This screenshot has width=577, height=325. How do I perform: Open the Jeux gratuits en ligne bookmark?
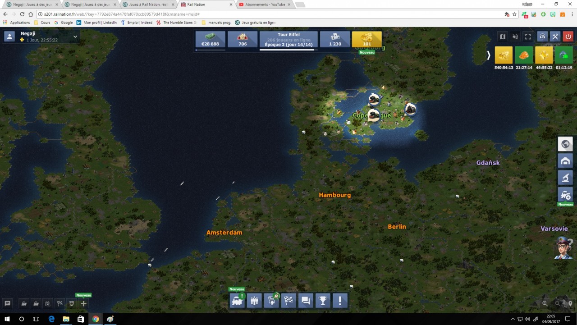[255, 23]
